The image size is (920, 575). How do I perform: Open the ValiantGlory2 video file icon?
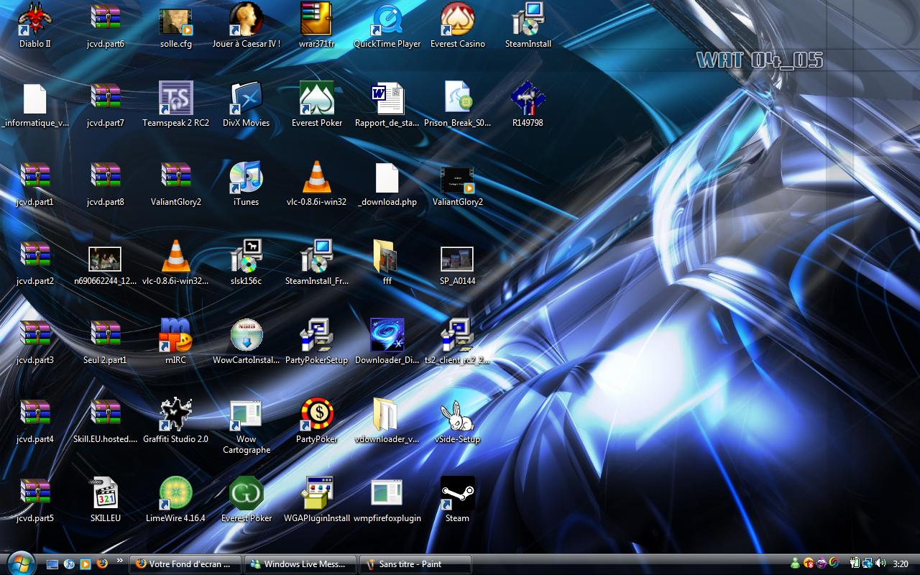(x=457, y=180)
